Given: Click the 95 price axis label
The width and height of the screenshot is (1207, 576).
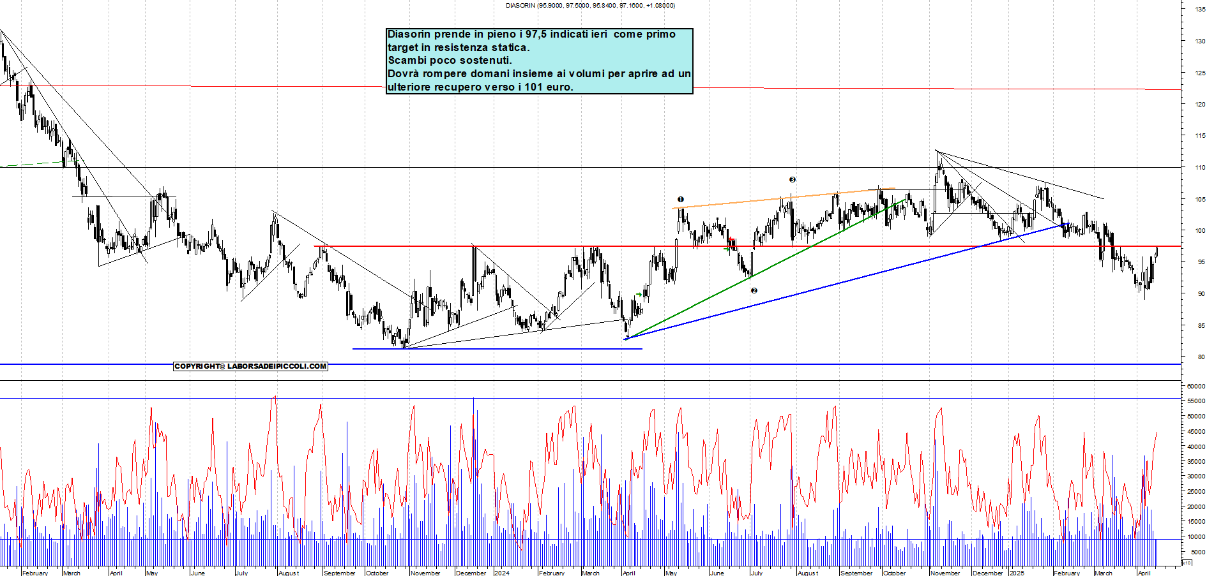Looking at the screenshot, I should click(1202, 262).
